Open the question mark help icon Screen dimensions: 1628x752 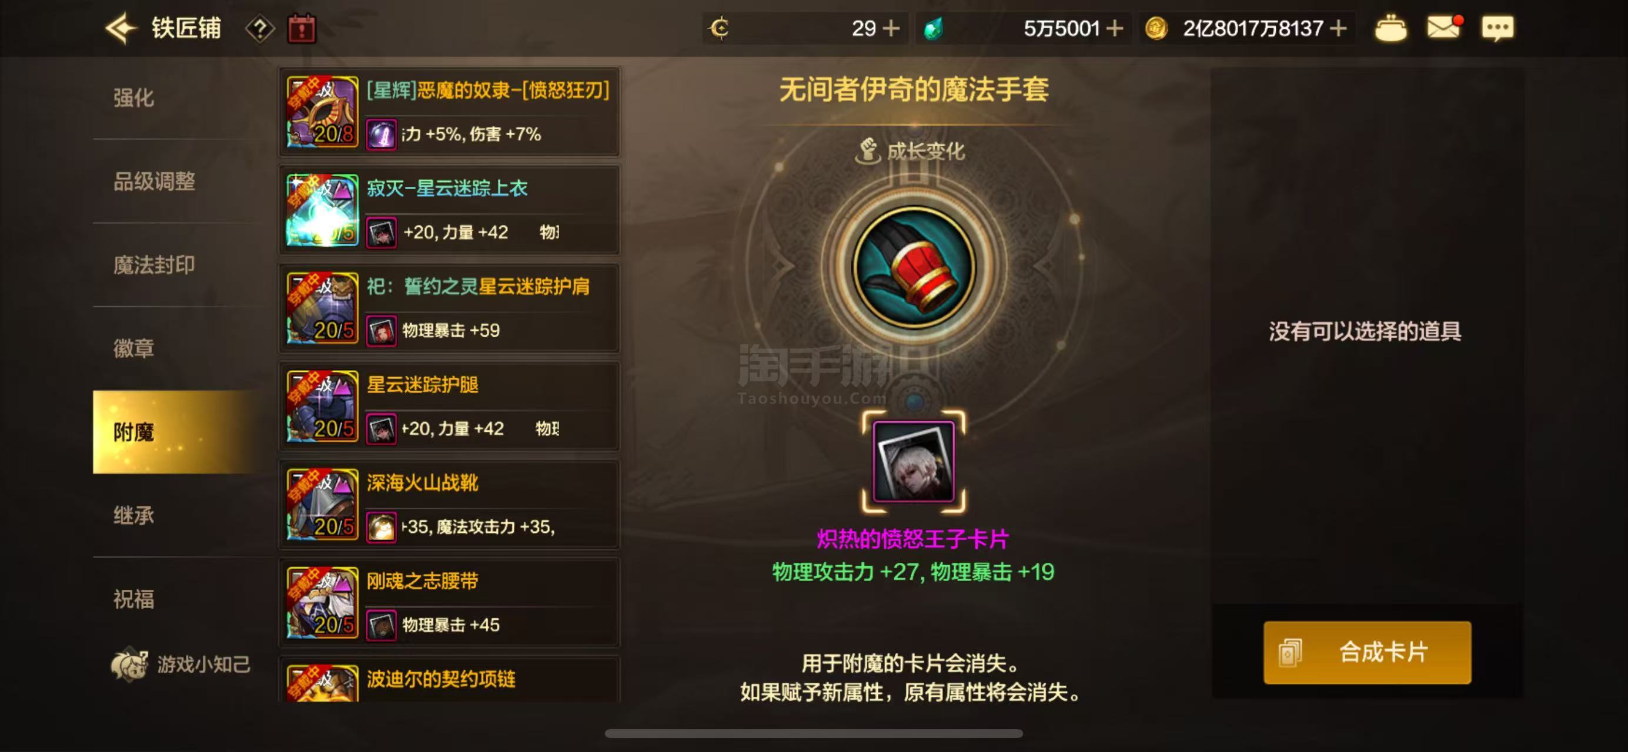click(x=260, y=28)
